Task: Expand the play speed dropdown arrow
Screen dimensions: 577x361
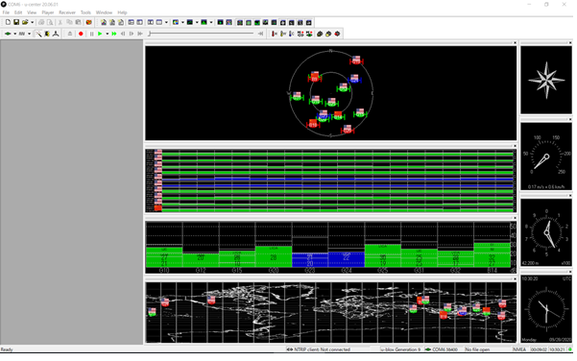Action: pos(108,34)
